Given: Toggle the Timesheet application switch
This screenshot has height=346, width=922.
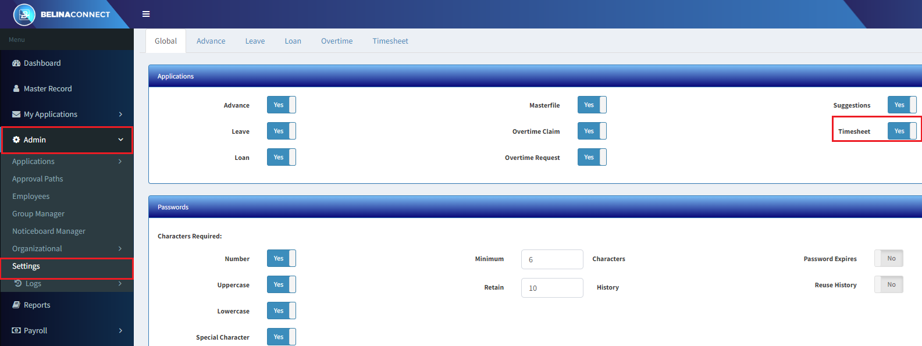Looking at the screenshot, I should pos(902,131).
